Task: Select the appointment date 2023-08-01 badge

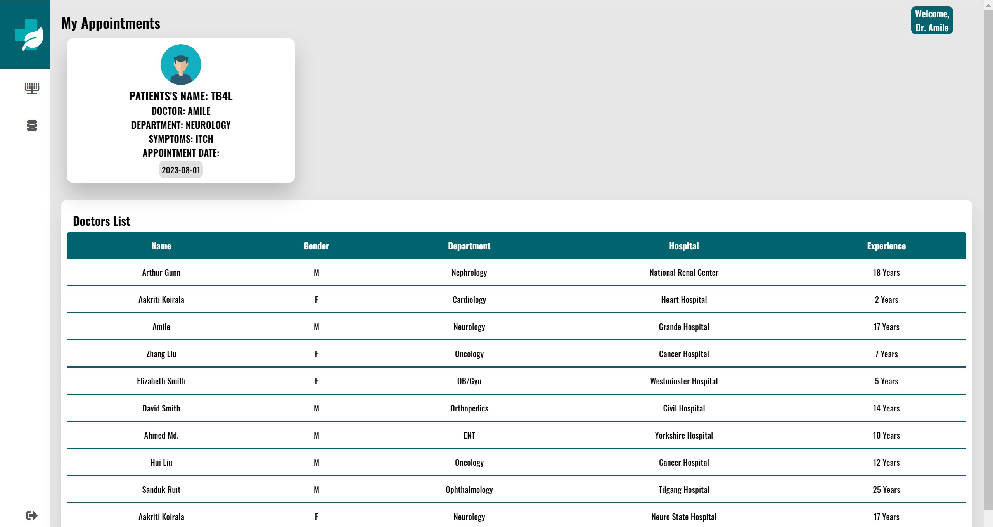Action: tap(181, 169)
